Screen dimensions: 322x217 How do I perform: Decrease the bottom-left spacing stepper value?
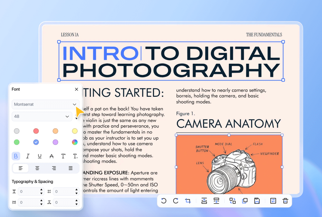pos(41,204)
